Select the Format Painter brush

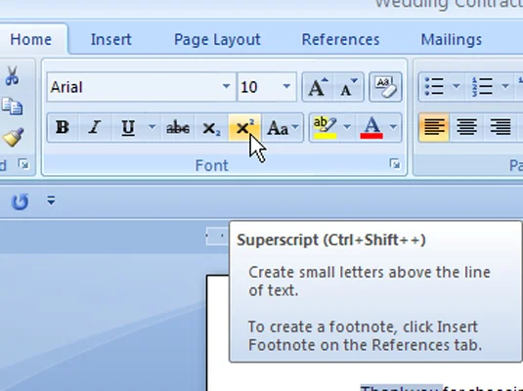point(13,137)
